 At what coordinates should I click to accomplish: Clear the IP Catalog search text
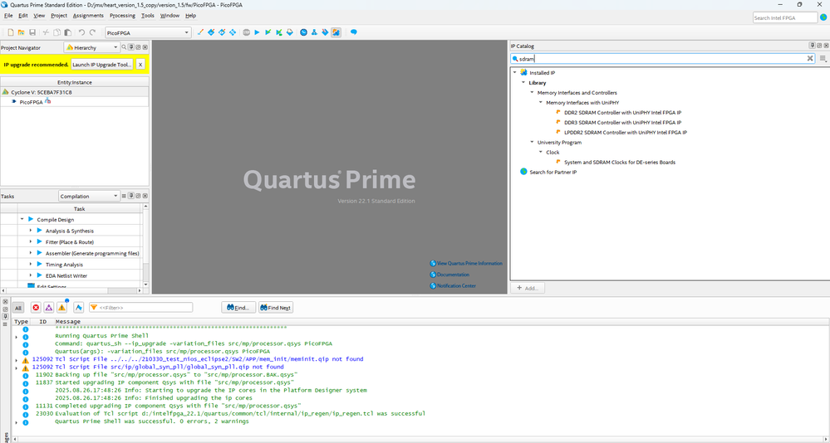[x=809, y=59]
